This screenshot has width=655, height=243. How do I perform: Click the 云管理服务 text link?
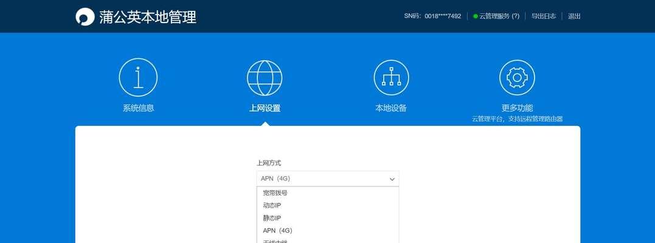click(494, 16)
